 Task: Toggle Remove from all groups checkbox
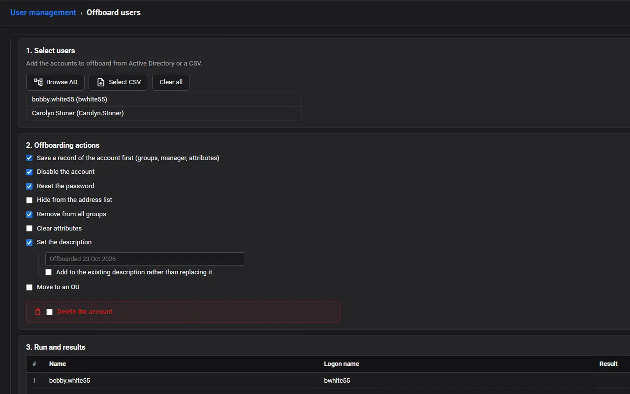29,214
